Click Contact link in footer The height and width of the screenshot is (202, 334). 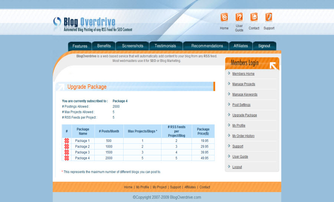[205, 187]
